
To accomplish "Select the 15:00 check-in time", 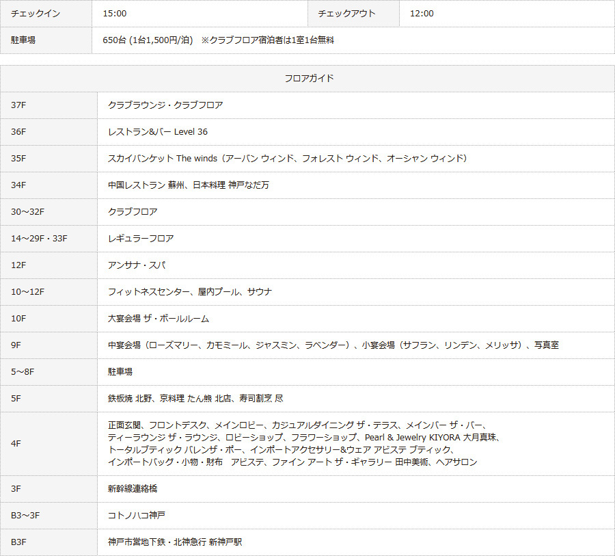I will 115,14.
